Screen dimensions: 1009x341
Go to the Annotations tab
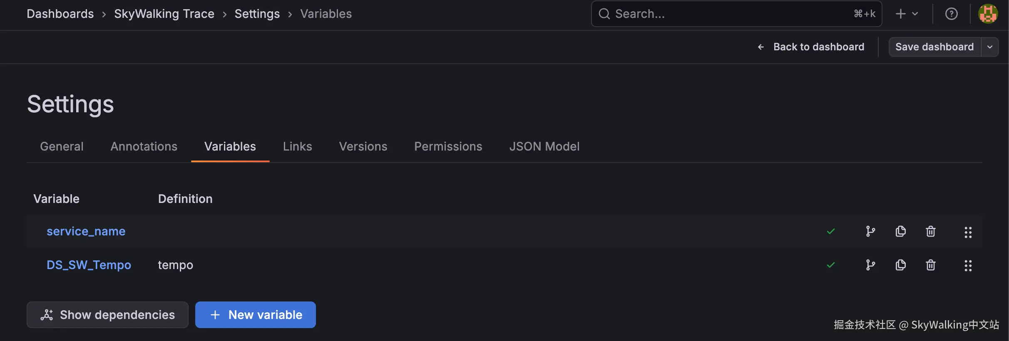pos(144,146)
